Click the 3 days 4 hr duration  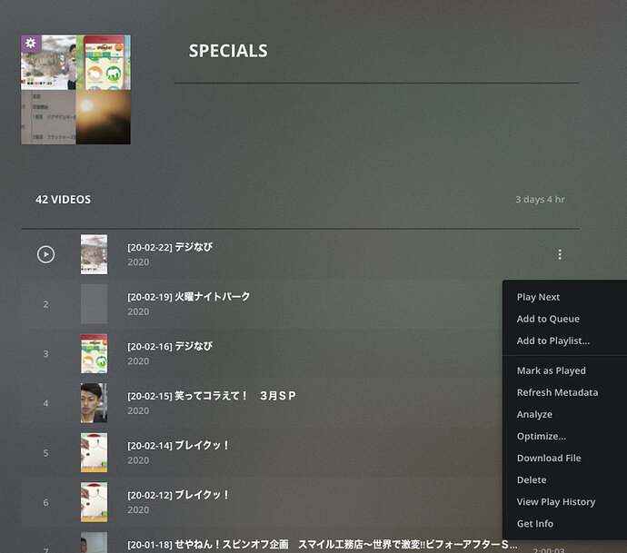click(541, 200)
